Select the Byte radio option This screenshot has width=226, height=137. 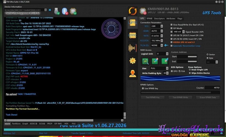click(207, 58)
